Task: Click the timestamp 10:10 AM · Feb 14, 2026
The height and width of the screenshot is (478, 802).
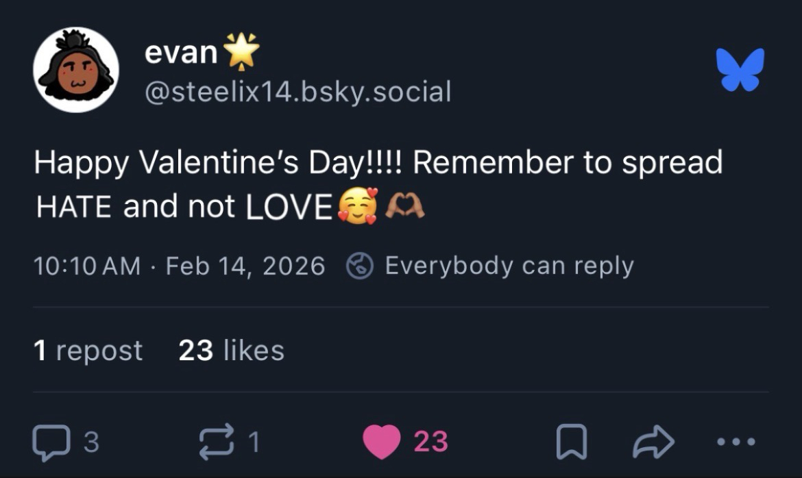Action: click(180, 266)
